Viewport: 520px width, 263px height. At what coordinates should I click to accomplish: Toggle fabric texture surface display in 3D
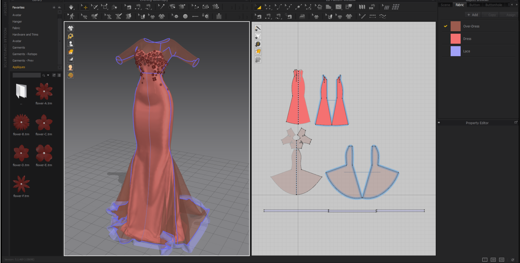[x=71, y=52]
